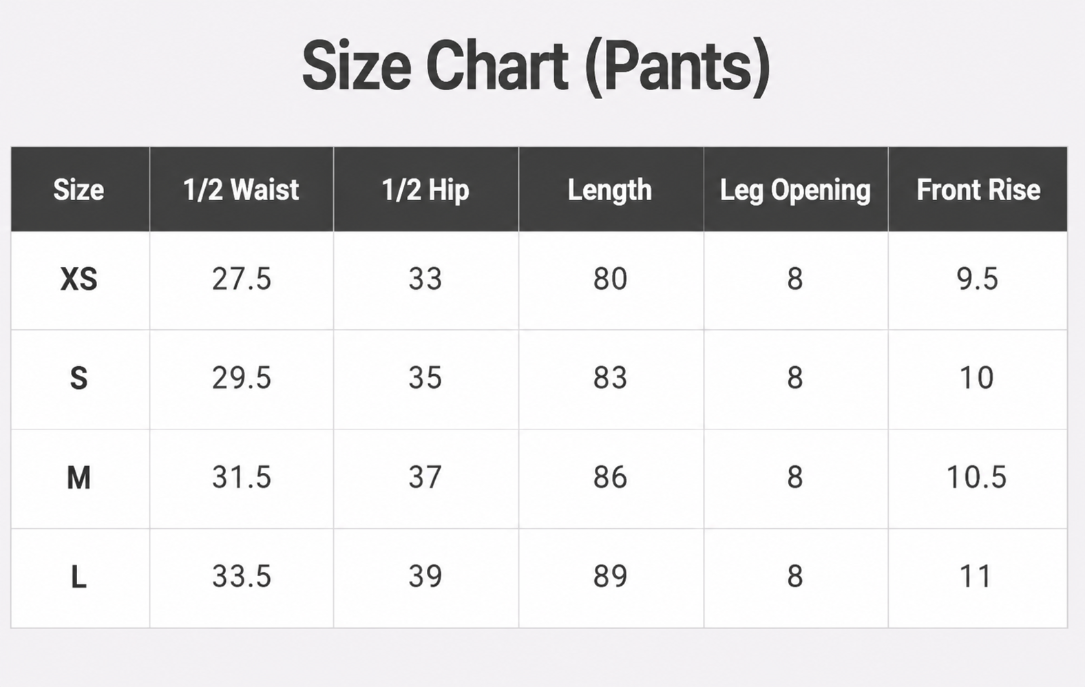Viewport: 1085px width, 687px height.
Task: Click the 27.5 waist value for XS
Action: click(242, 279)
